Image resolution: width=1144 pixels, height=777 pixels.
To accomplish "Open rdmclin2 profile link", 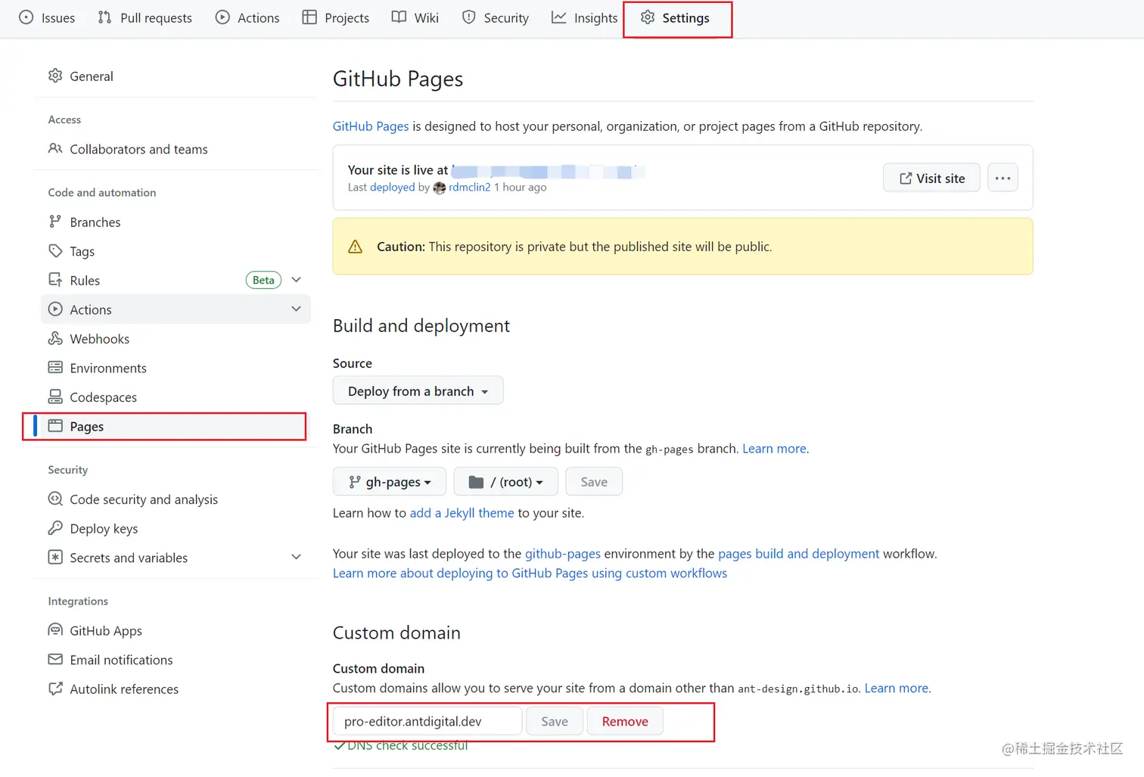I will point(469,187).
